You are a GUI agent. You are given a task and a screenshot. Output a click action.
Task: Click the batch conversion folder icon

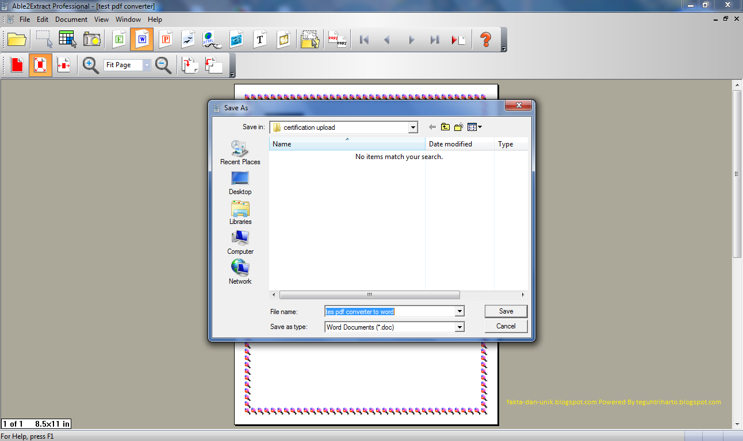click(311, 40)
